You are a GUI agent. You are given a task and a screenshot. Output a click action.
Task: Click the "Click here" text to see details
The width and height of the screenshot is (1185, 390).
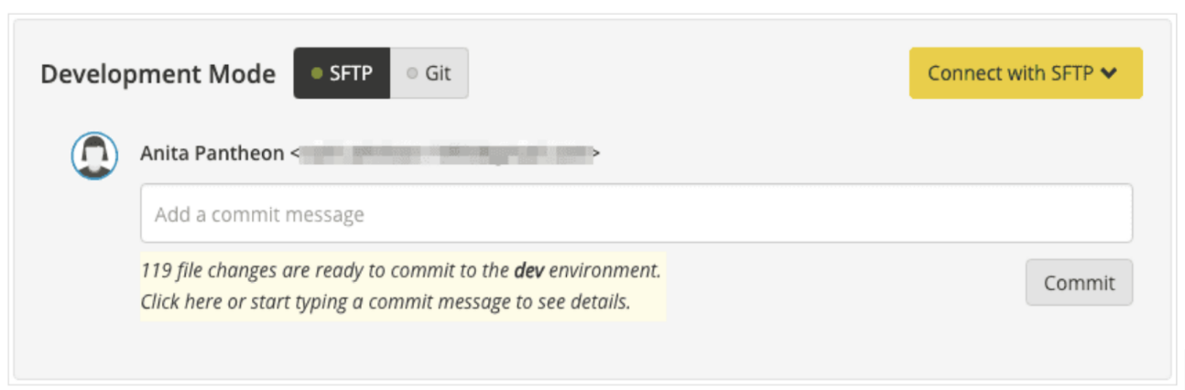(x=181, y=302)
